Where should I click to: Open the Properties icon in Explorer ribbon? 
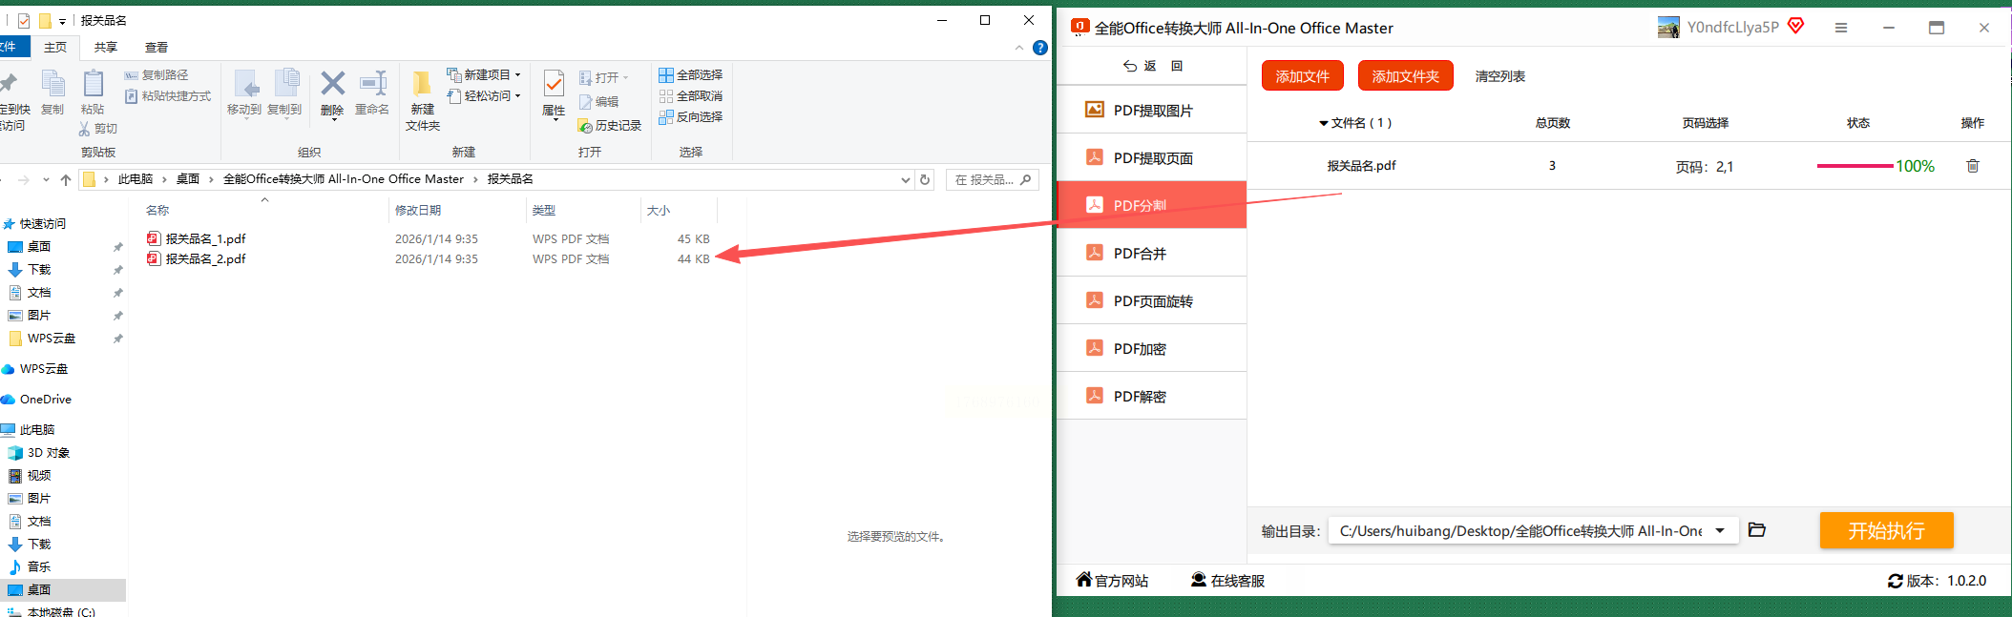tap(554, 84)
